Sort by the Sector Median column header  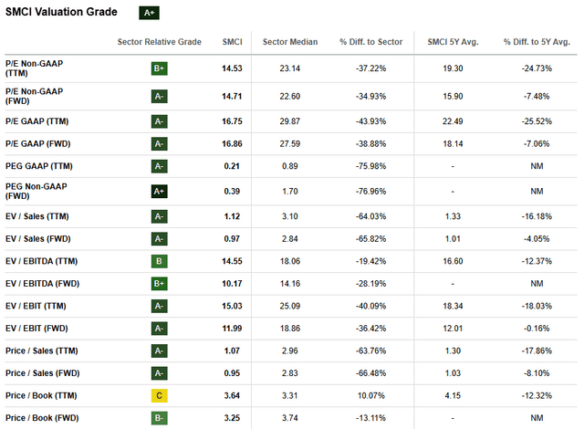pos(287,43)
